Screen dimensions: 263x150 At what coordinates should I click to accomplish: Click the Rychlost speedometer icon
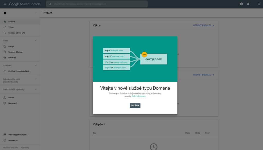point(5,71)
